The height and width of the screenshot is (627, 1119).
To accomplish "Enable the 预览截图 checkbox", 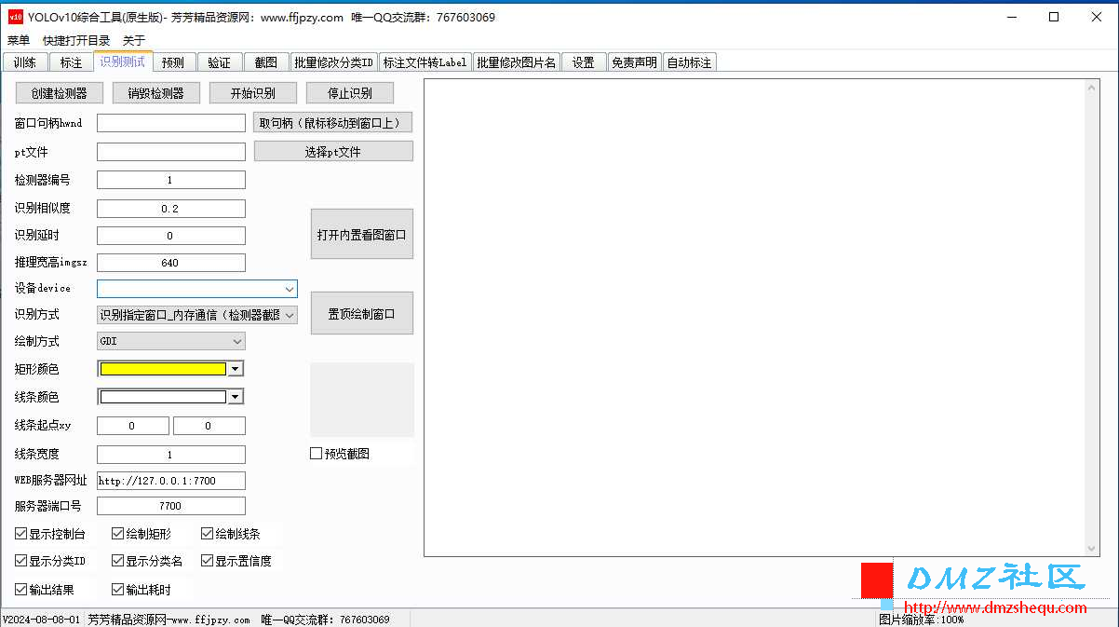I will (317, 454).
